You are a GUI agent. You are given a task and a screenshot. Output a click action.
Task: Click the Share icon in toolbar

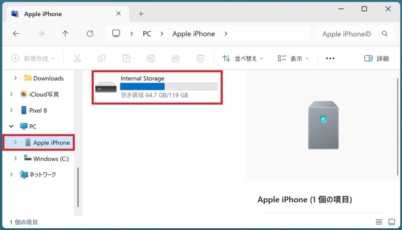click(176, 59)
